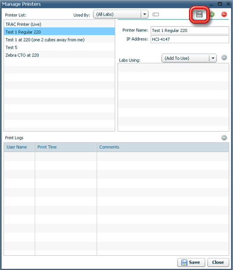Select Zebra CTO at 220 printer
This screenshot has width=233, height=270.
pos(59,55)
